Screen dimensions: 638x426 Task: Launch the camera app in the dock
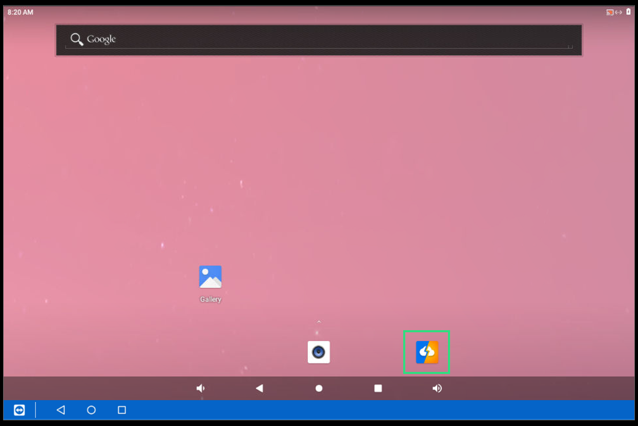319,352
